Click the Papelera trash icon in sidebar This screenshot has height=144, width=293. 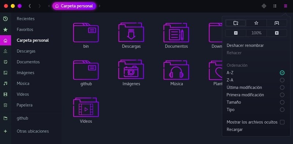(5, 105)
